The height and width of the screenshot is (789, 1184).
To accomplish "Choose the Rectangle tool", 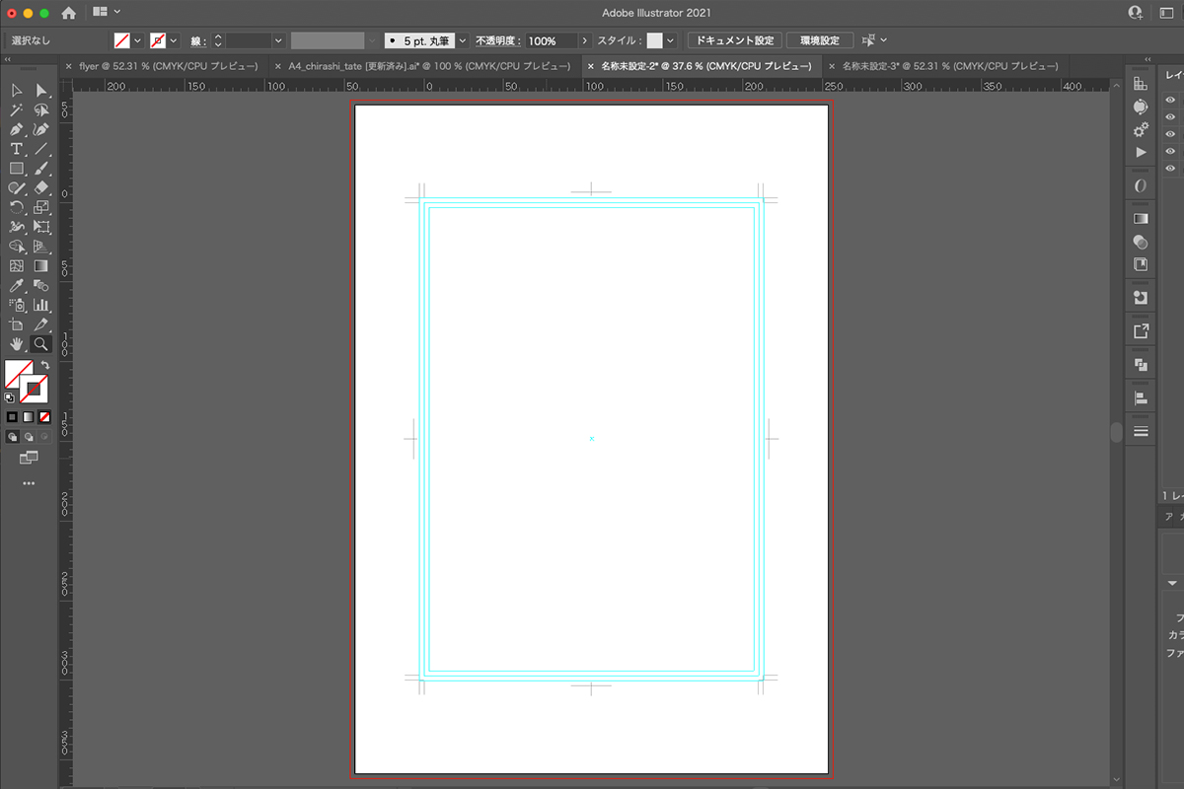I will coord(17,169).
